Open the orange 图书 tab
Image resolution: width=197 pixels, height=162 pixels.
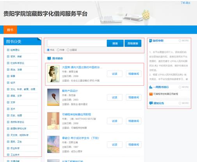(10, 30)
